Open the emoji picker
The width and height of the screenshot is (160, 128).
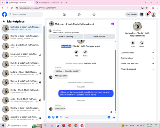click(x=109, y=117)
